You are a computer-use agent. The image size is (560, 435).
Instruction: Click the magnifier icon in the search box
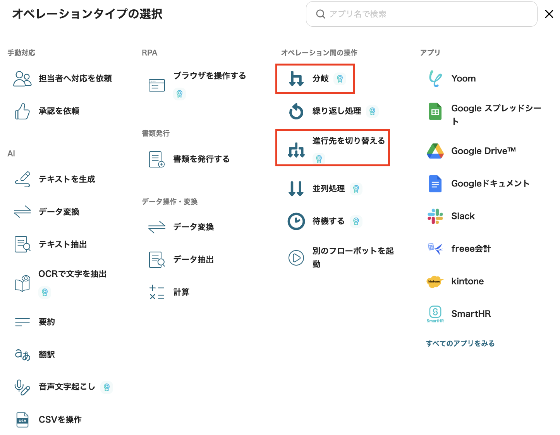pos(321,14)
